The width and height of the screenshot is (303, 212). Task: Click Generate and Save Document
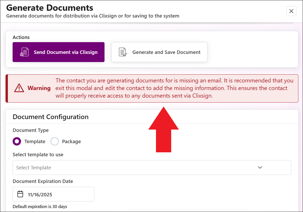coord(159,52)
